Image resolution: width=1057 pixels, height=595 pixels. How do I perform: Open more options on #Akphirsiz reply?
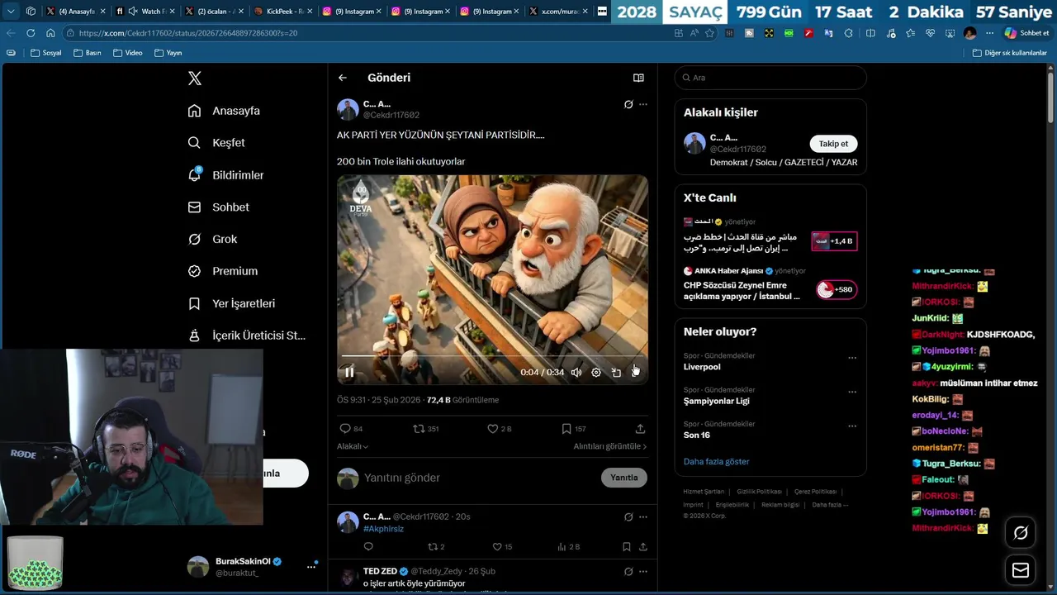pyautogui.click(x=643, y=516)
